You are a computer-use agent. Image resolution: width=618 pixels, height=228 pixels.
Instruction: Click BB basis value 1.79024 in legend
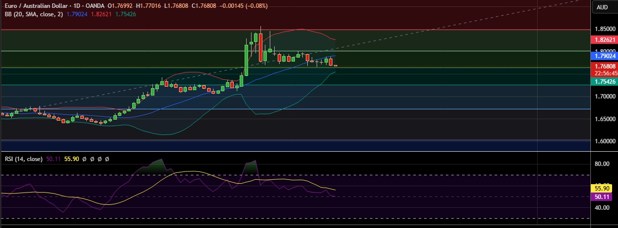click(76, 14)
